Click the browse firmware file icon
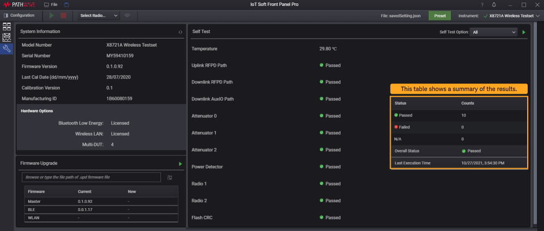This screenshot has width=544, height=231. 170,177
